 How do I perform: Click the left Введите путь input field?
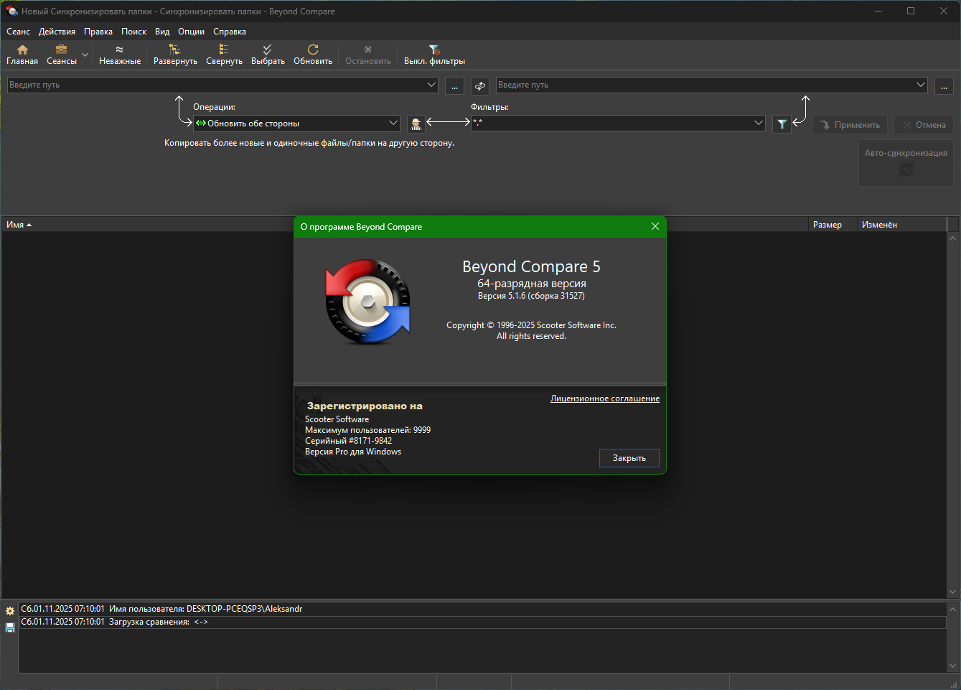coord(215,85)
